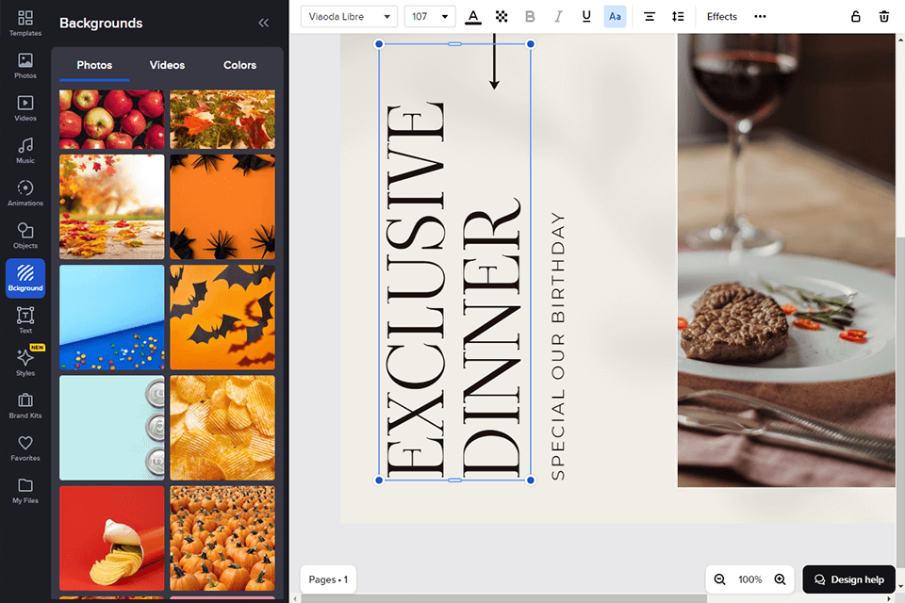Open the Videos sidebar section
Viewport: 905px width, 603px height.
pyautogui.click(x=25, y=108)
